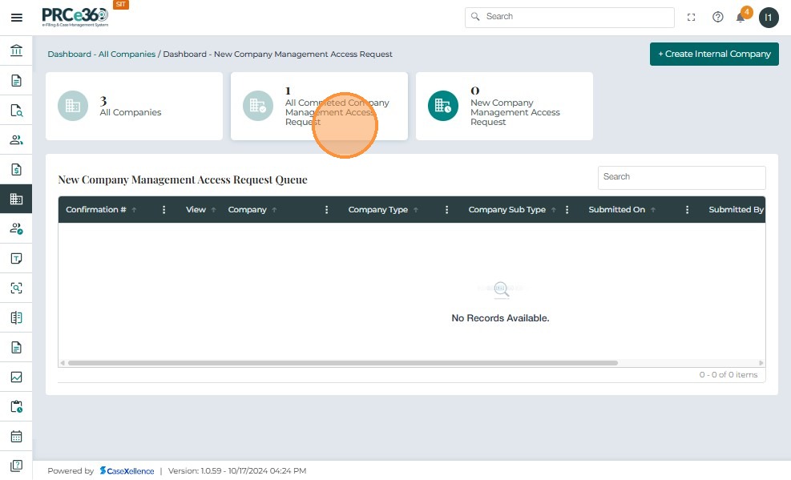Image resolution: width=791 pixels, height=480 pixels.
Task: Follow Dashboard - All Companies breadcrumb link
Action: coord(101,54)
